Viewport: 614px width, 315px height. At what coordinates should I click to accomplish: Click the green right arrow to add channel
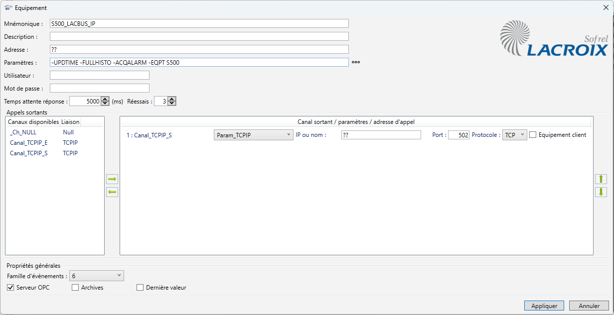(x=112, y=179)
